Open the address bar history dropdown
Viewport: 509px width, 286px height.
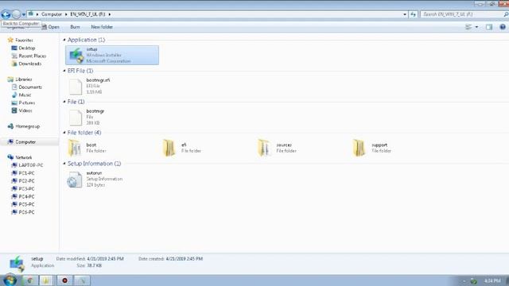405,14
